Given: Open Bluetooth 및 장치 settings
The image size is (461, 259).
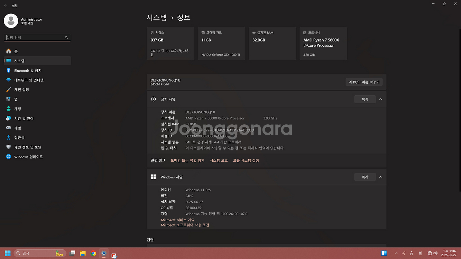Looking at the screenshot, I should point(37,70).
